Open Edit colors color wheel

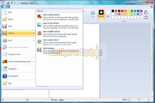click(x=146, y=15)
